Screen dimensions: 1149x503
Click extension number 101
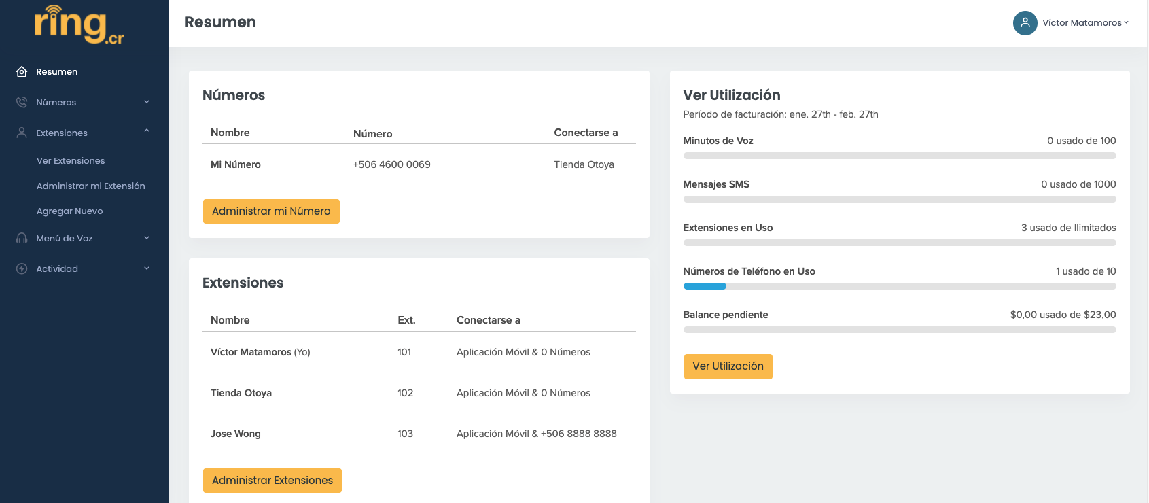coord(404,352)
